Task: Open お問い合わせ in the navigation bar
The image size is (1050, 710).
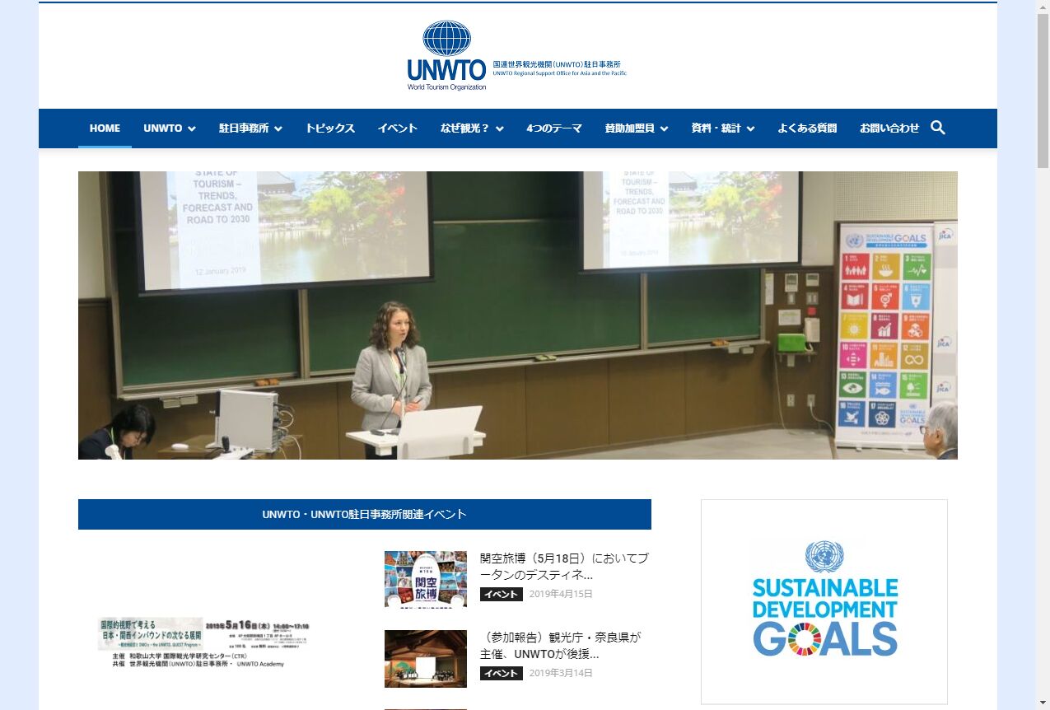Action: (x=889, y=128)
